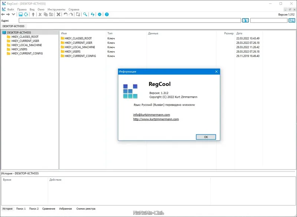Switch to the Избранное tab
Screen dimensions: 297x217
[x=66, y=209]
